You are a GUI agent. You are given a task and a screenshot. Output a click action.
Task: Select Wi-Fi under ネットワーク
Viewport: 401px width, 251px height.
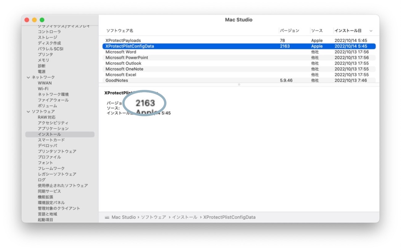point(43,89)
